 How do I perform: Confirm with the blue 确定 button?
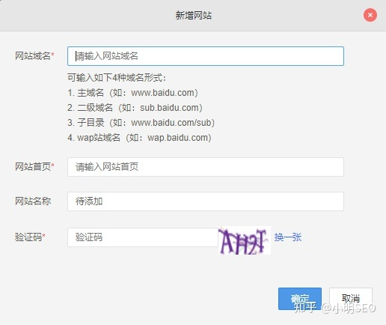click(300, 299)
